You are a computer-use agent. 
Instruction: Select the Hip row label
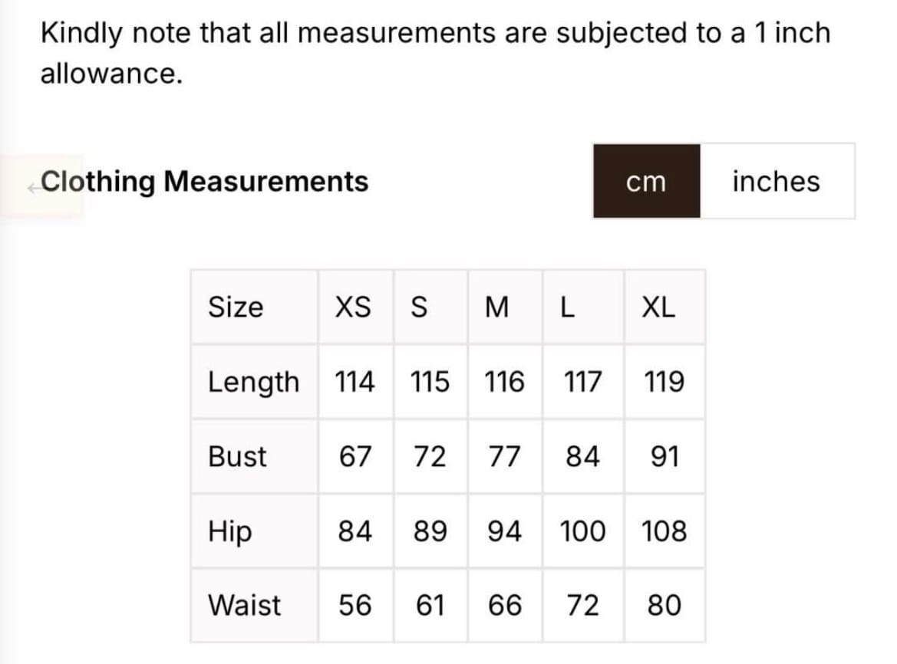(229, 531)
